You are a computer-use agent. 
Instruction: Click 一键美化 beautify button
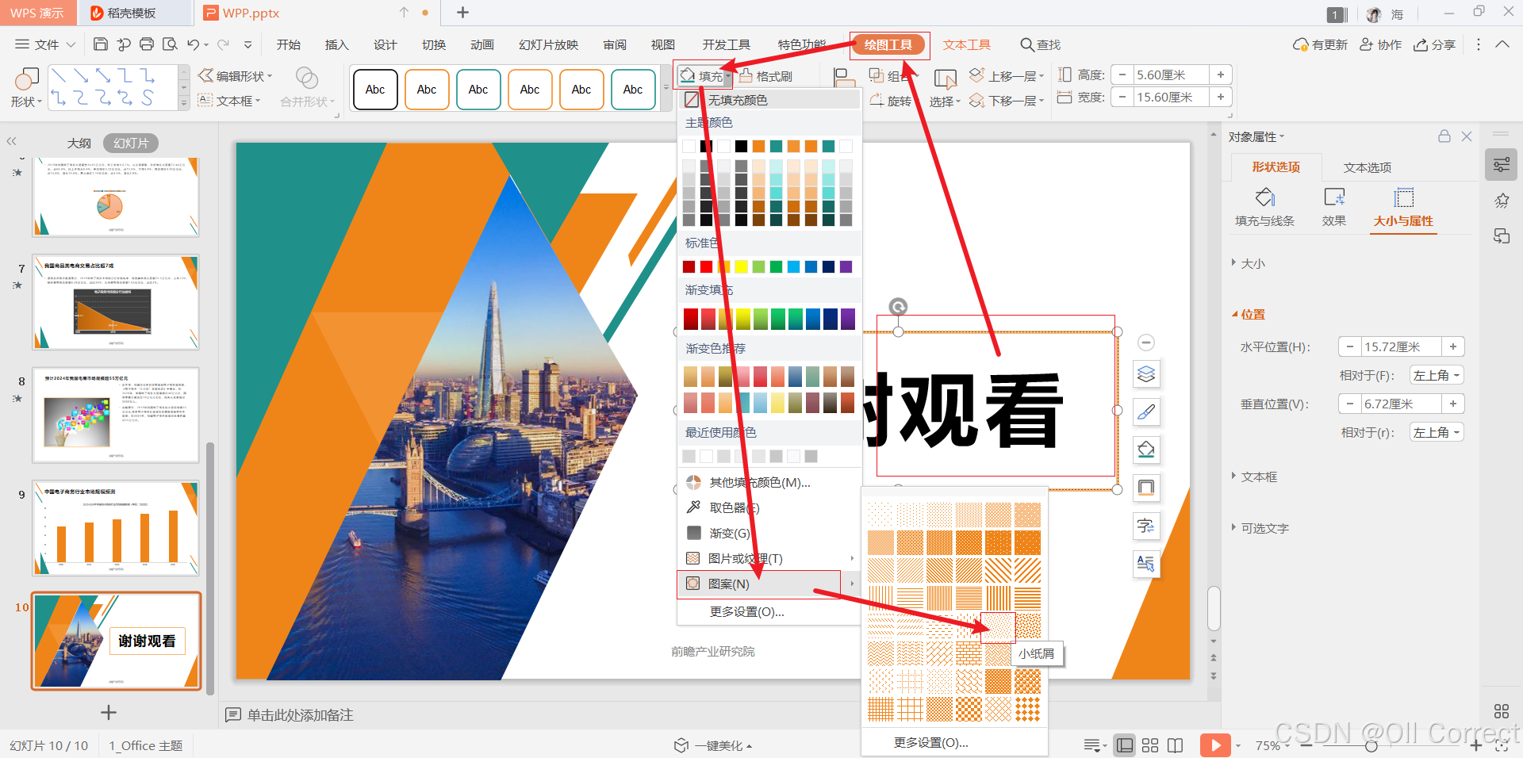tap(713, 745)
